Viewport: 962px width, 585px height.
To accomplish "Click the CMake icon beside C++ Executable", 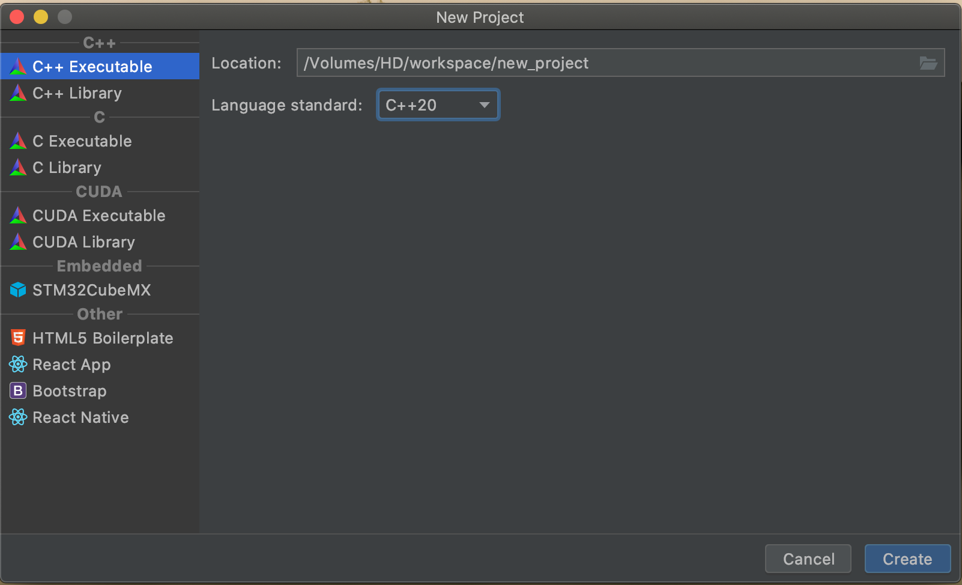I will coord(18,66).
